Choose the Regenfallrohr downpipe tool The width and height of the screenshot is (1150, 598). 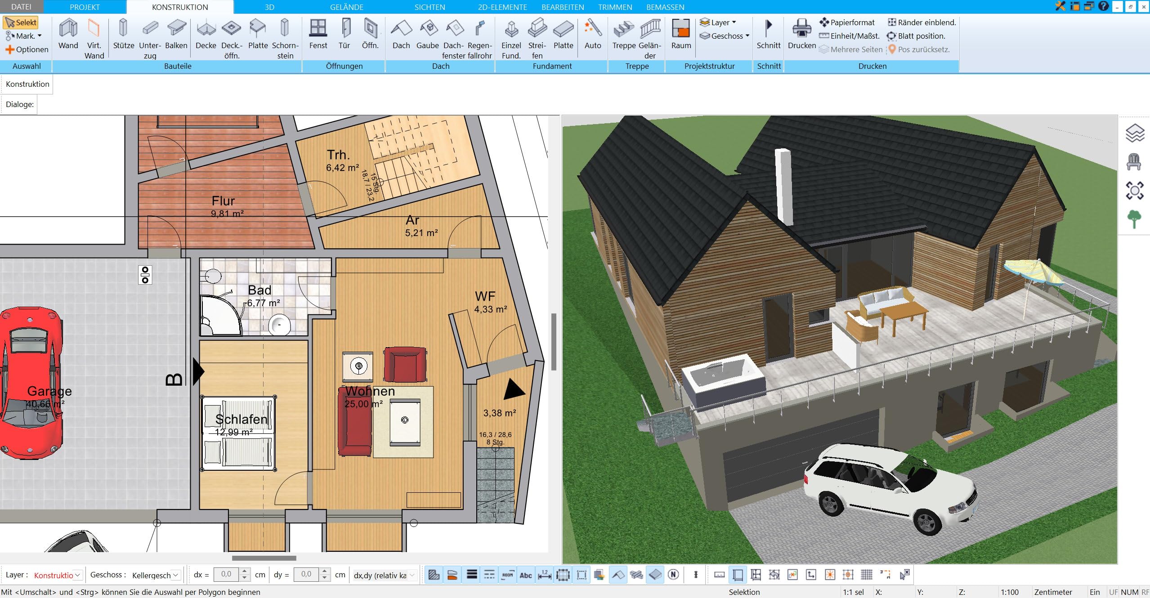(480, 39)
